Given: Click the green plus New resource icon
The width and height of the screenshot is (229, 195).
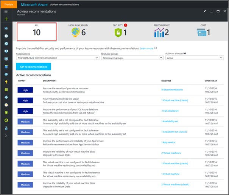Looking at the screenshot, I should pyautogui.click(x=6, y=19).
